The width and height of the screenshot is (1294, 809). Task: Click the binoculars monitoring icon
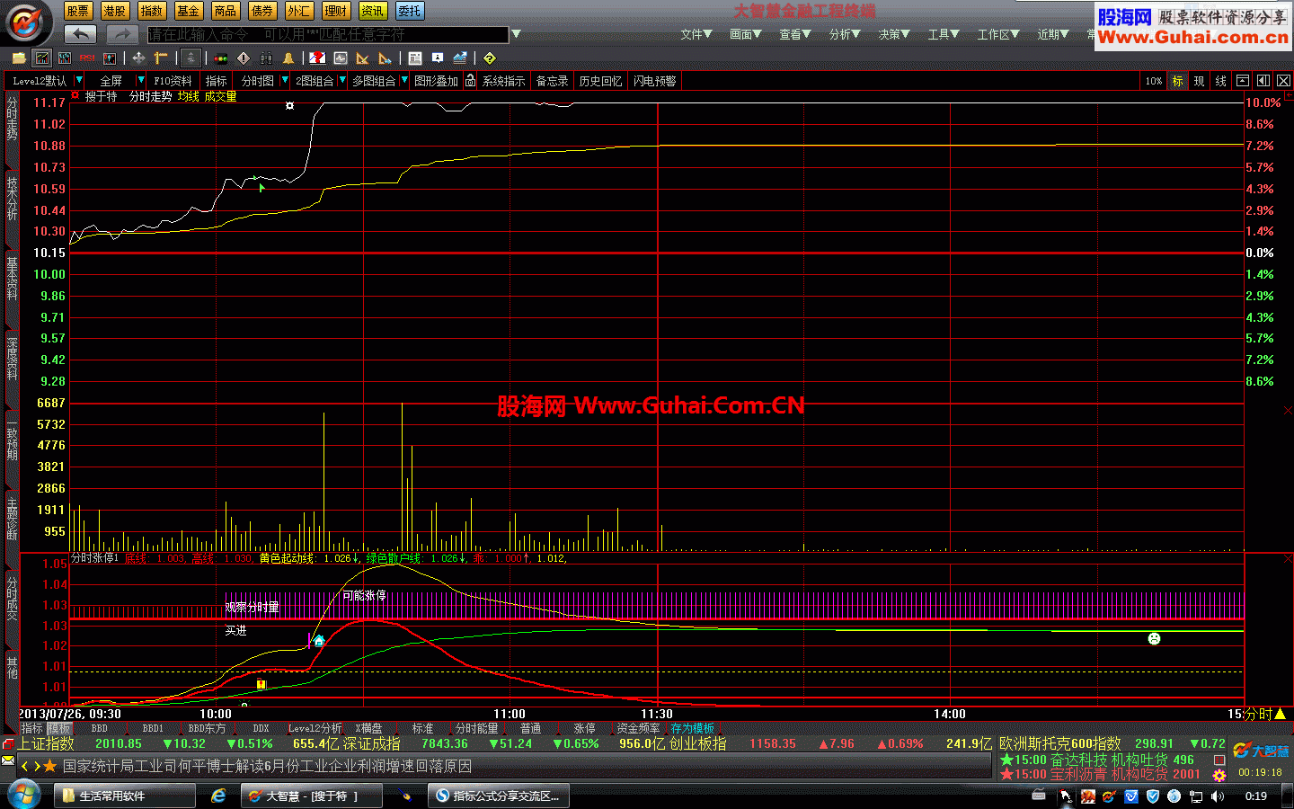[267, 58]
